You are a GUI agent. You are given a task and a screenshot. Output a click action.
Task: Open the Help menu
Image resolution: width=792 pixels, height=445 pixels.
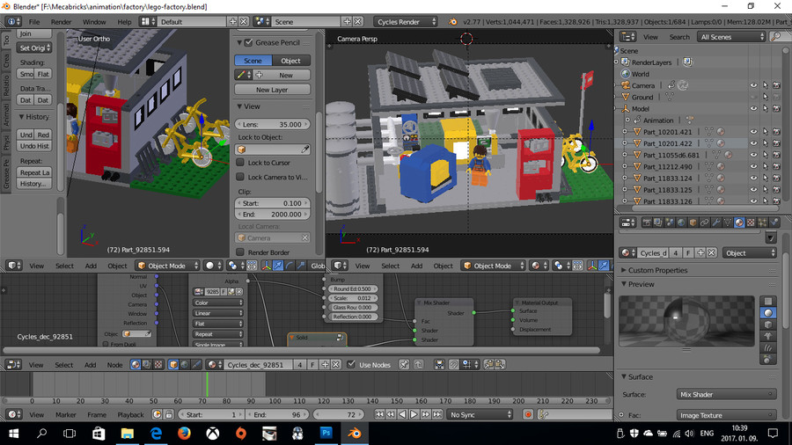click(x=124, y=22)
